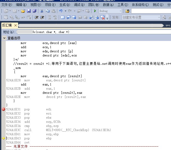
Task: Click the Clear Bookmarks red X icon
Action: coord(103,18)
